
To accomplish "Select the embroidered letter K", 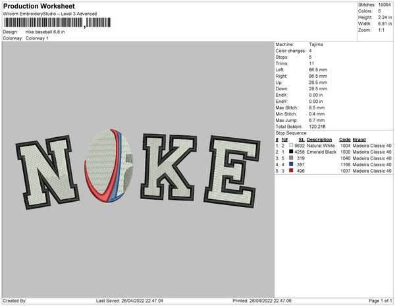I will [169, 167].
